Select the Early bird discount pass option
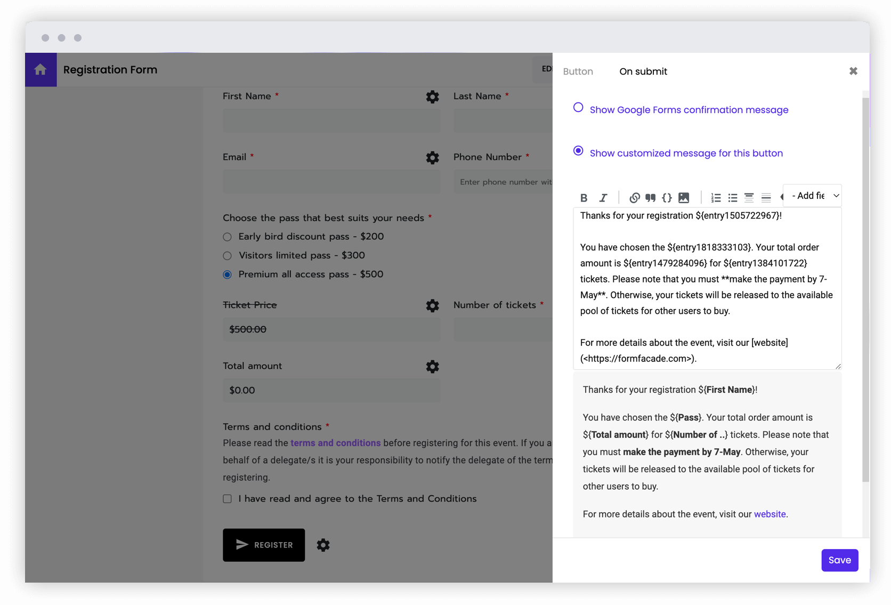Screen dimensions: 891x605 point(227,237)
